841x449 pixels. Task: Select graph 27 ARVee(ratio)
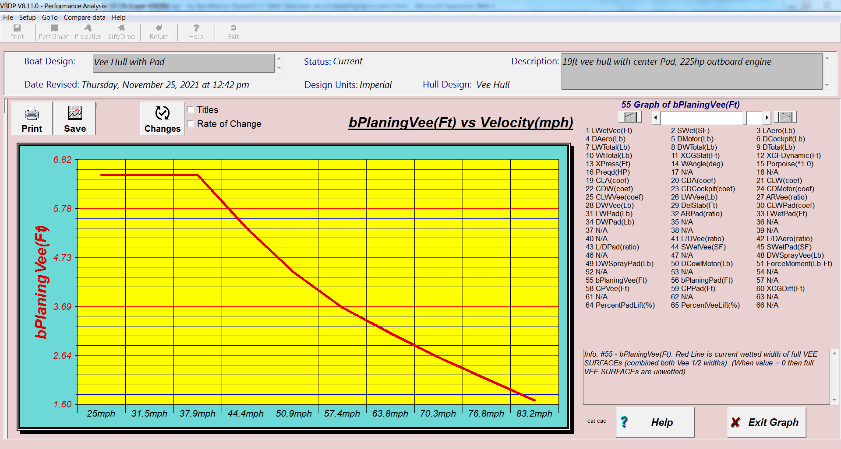(782, 197)
